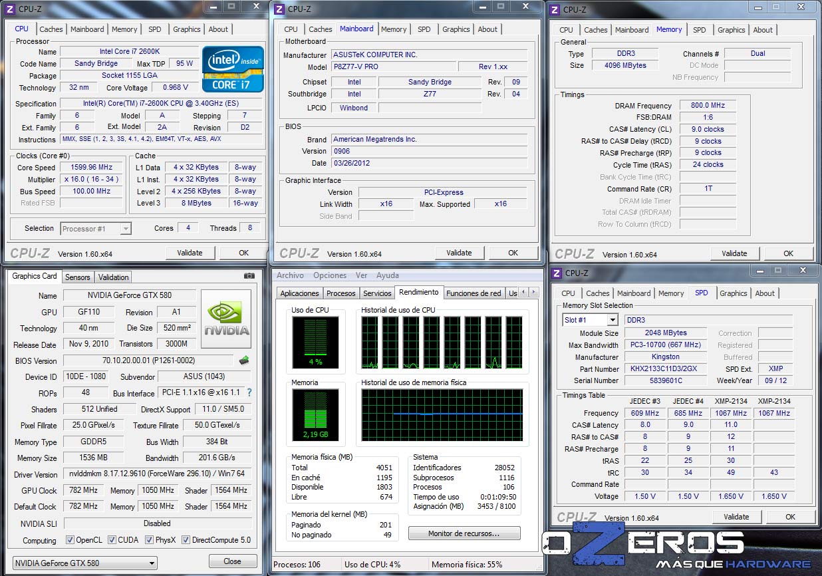Click the CPU-Z title icon of the Memory Slot Selection window

click(557, 273)
